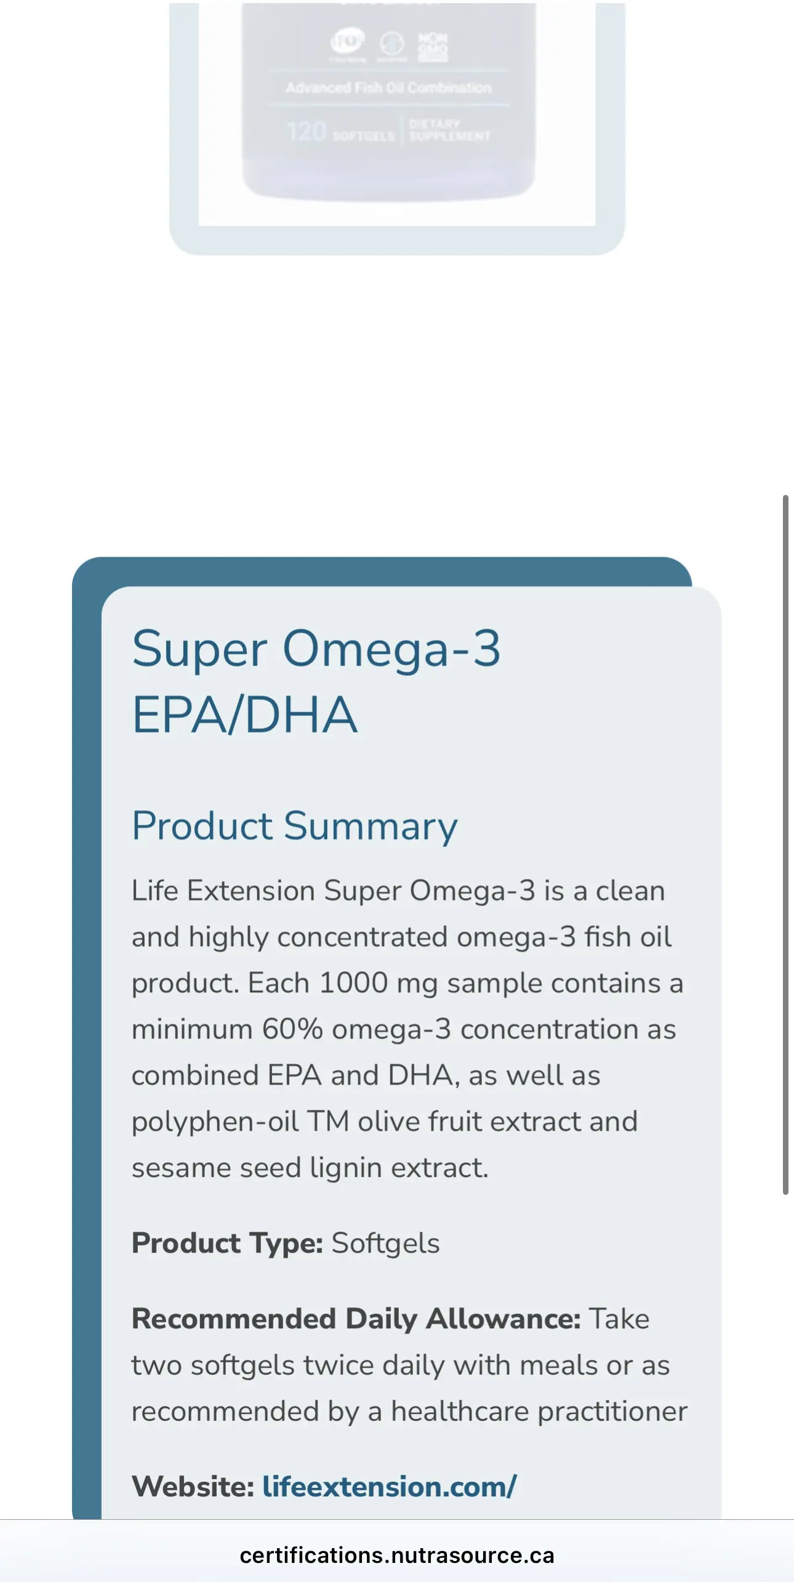Viewport: 794px width, 1582px height.
Task: Click the Website label text
Action: (x=193, y=1487)
